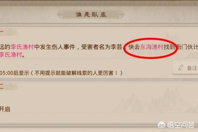Open the 备注 note button
This screenshot has height=132, width=198.
[x=185, y=68]
